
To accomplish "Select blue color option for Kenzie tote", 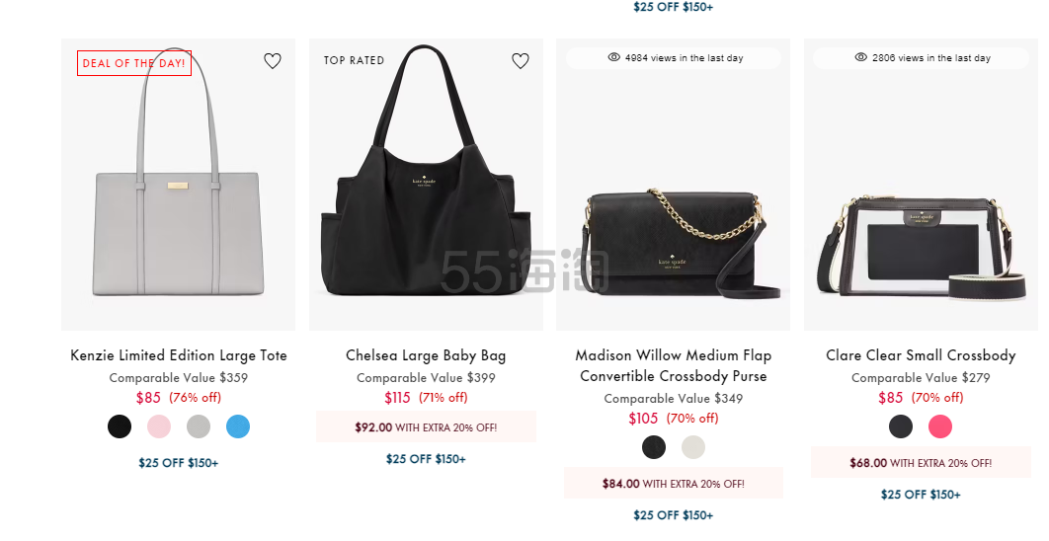I will pos(238,425).
